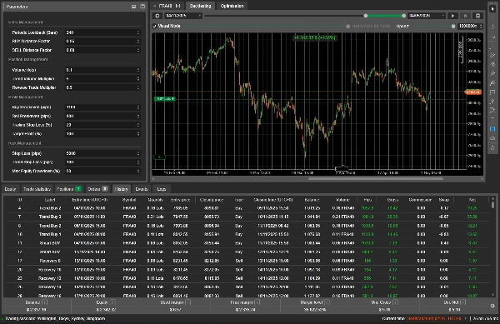This screenshot has width=500, height=324.
Task: Click the info icon next to Unr. Gross
Action: (x=395, y=302)
